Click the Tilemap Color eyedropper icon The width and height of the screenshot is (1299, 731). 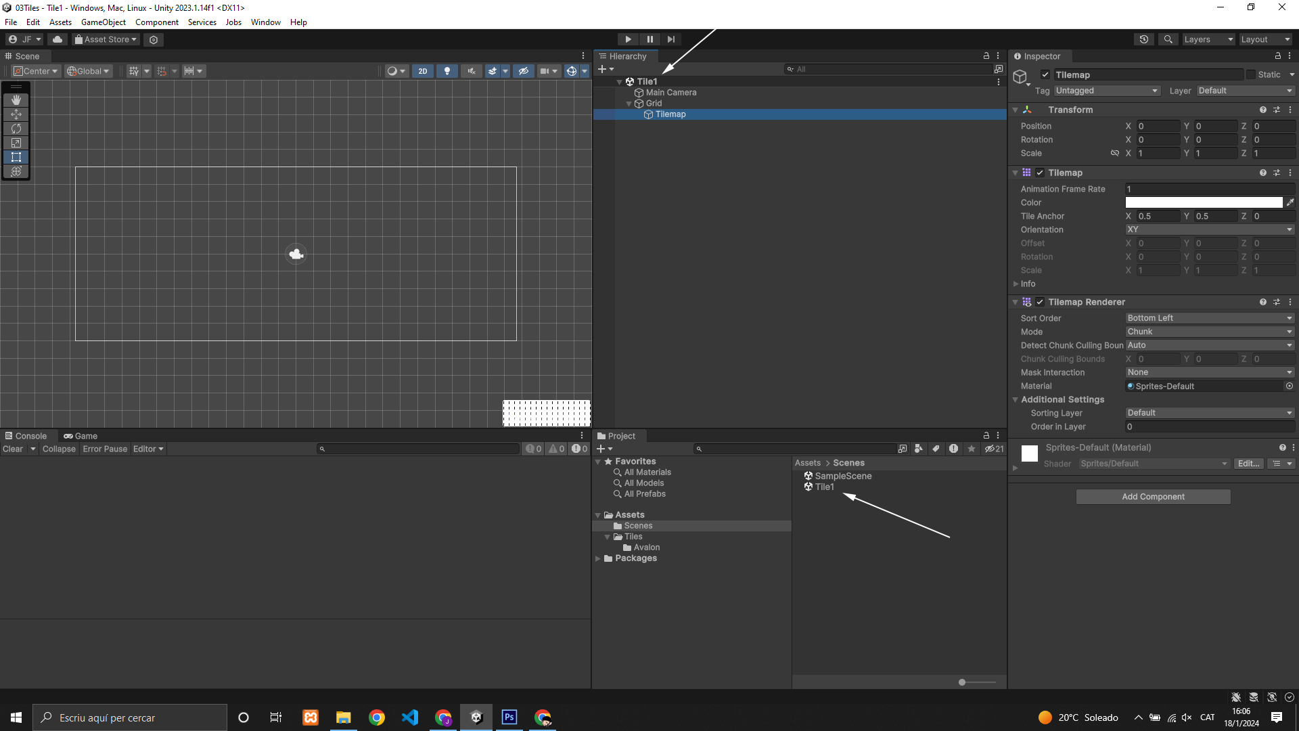pos(1290,202)
